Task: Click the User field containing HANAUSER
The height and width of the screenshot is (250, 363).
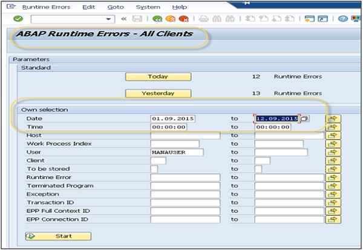Action: pos(175,152)
